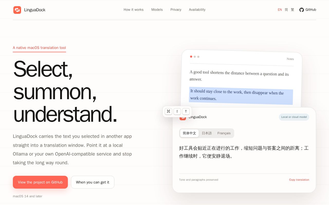Click the red dot in Notes window
The width and height of the screenshot is (329, 205).
pos(191,56)
